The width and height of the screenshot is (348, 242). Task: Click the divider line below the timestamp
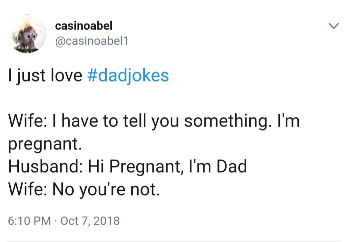tap(174, 241)
